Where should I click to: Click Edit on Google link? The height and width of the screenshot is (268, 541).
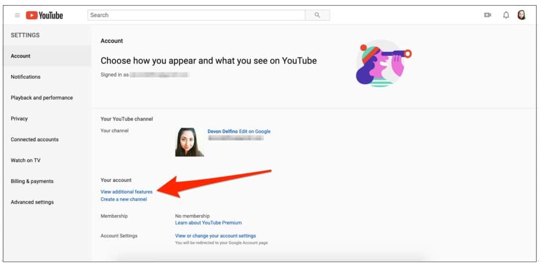click(255, 132)
